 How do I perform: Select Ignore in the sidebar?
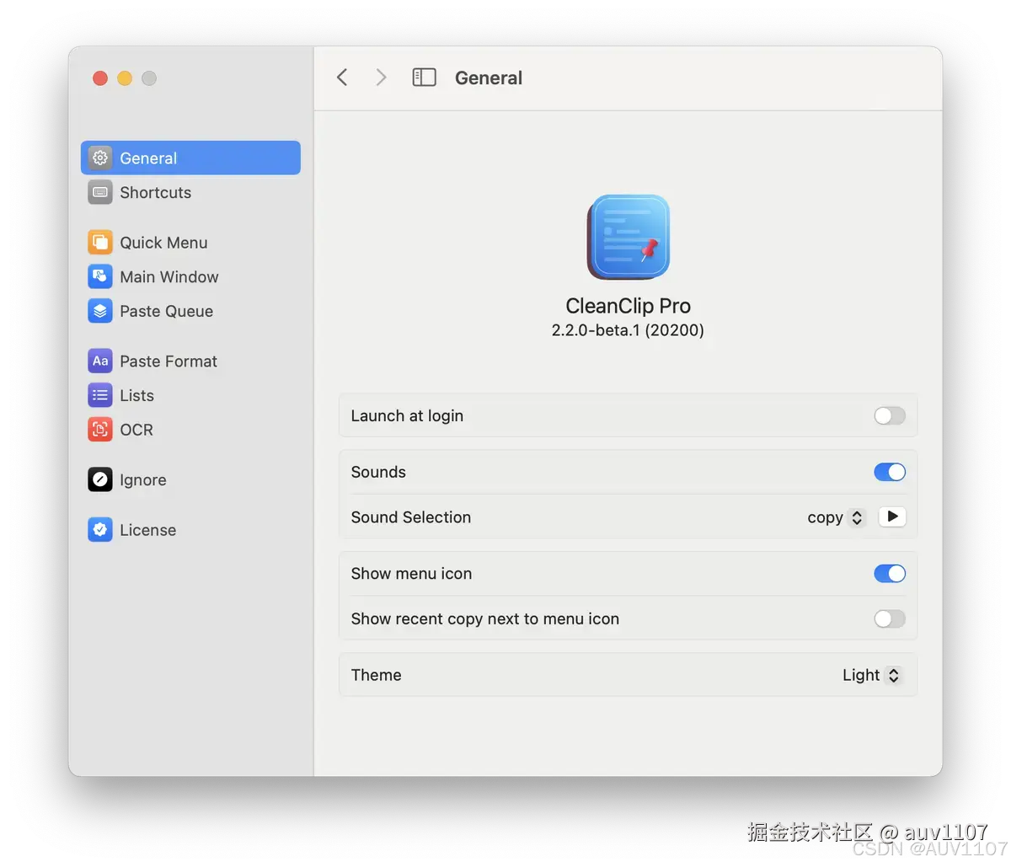coord(190,479)
